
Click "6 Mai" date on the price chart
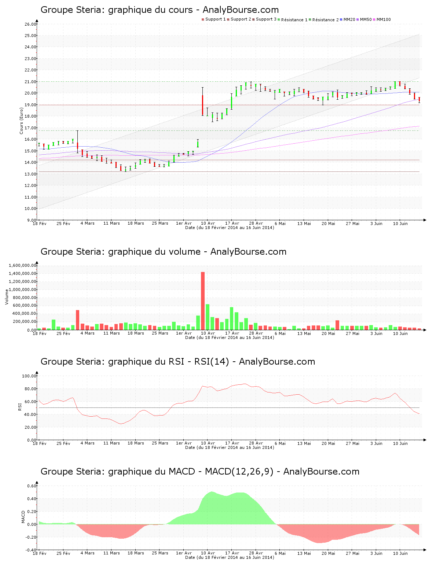(280, 223)
